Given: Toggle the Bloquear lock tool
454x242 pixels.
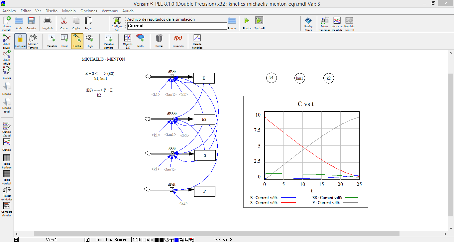Looking at the screenshot, I should point(20,41).
